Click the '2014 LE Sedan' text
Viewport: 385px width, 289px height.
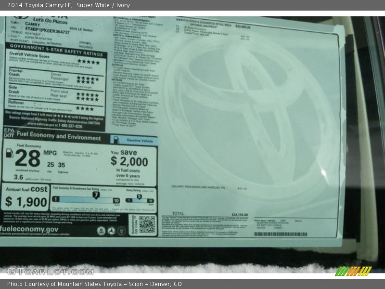pos(81,29)
